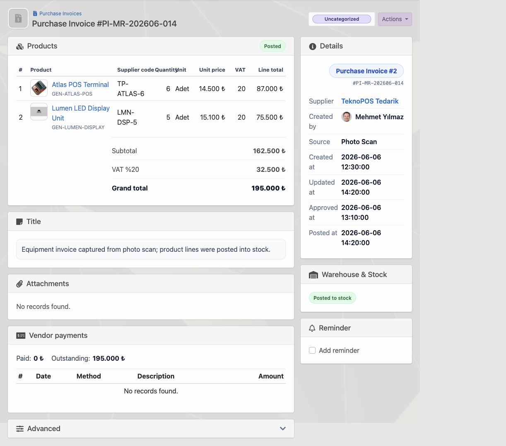
Task: Click the Details panel info icon
Action: point(313,46)
